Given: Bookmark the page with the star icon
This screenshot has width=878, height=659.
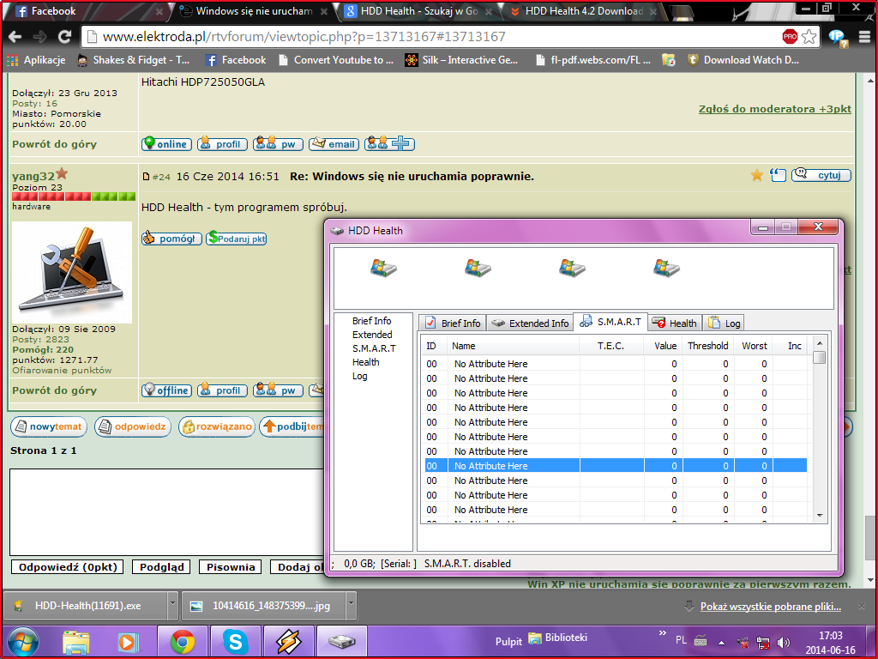Looking at the screenshot, I should [x=809, y=37].
